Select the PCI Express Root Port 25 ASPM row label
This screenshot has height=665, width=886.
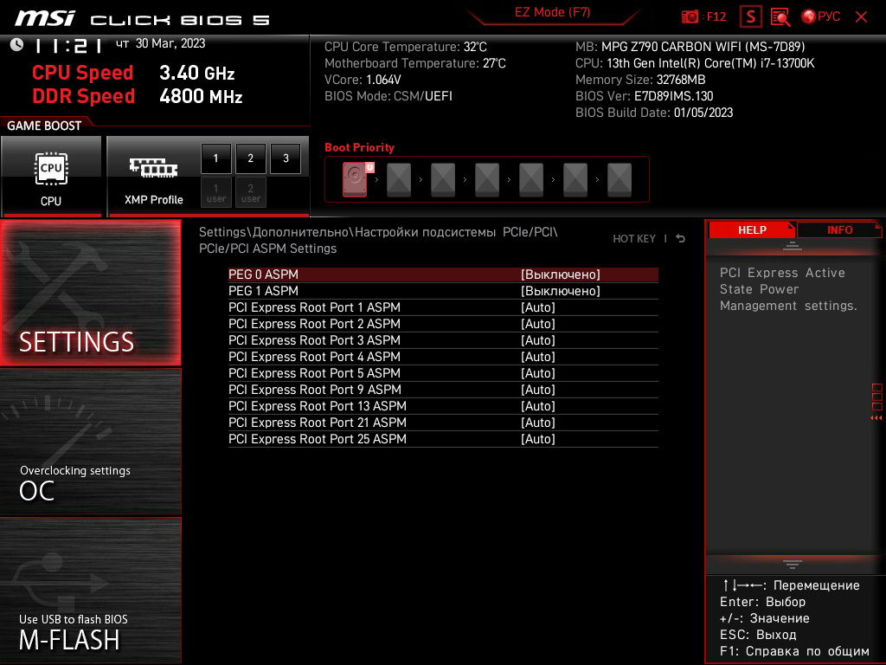click(317, 439)
